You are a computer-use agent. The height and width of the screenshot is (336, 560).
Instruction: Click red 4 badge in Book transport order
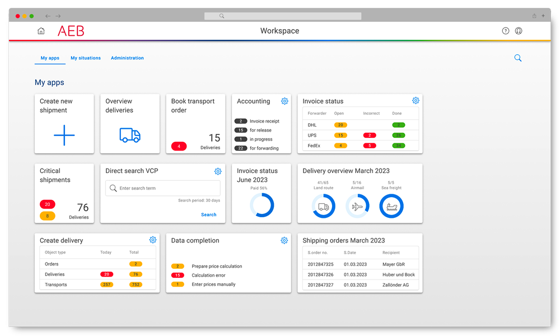[x=179, y=146]
